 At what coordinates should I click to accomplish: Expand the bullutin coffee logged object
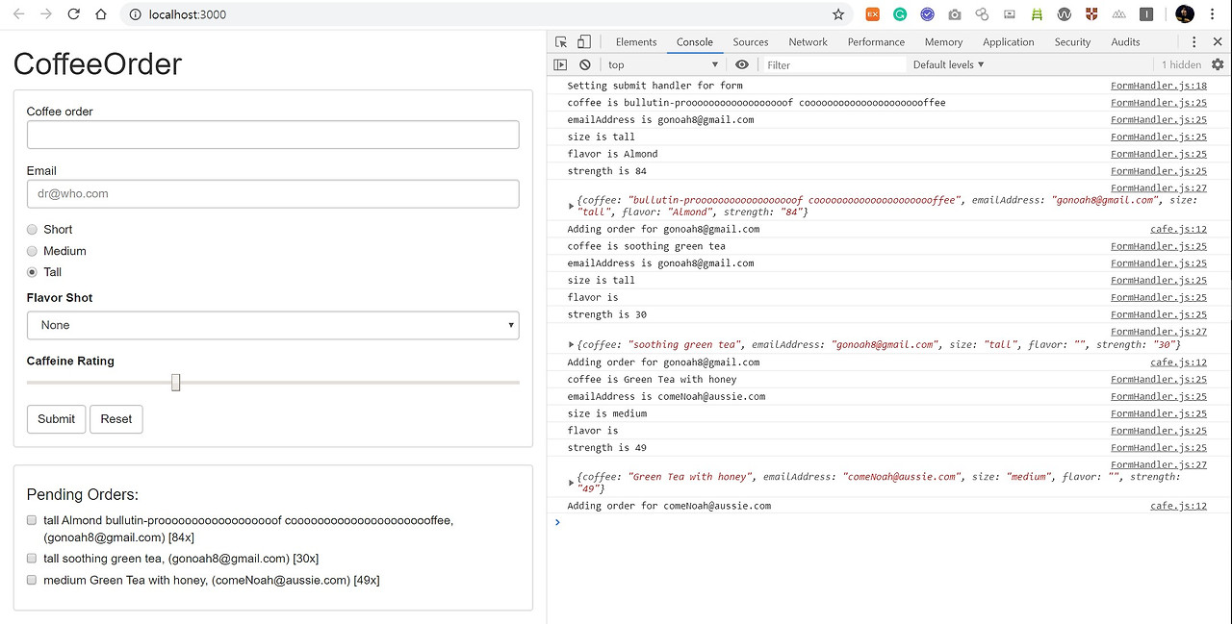coord(572,206)
